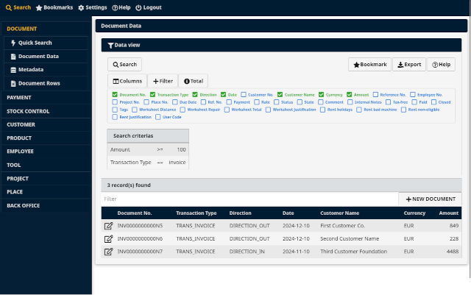Click the Filter text input field

coord(249,199)
